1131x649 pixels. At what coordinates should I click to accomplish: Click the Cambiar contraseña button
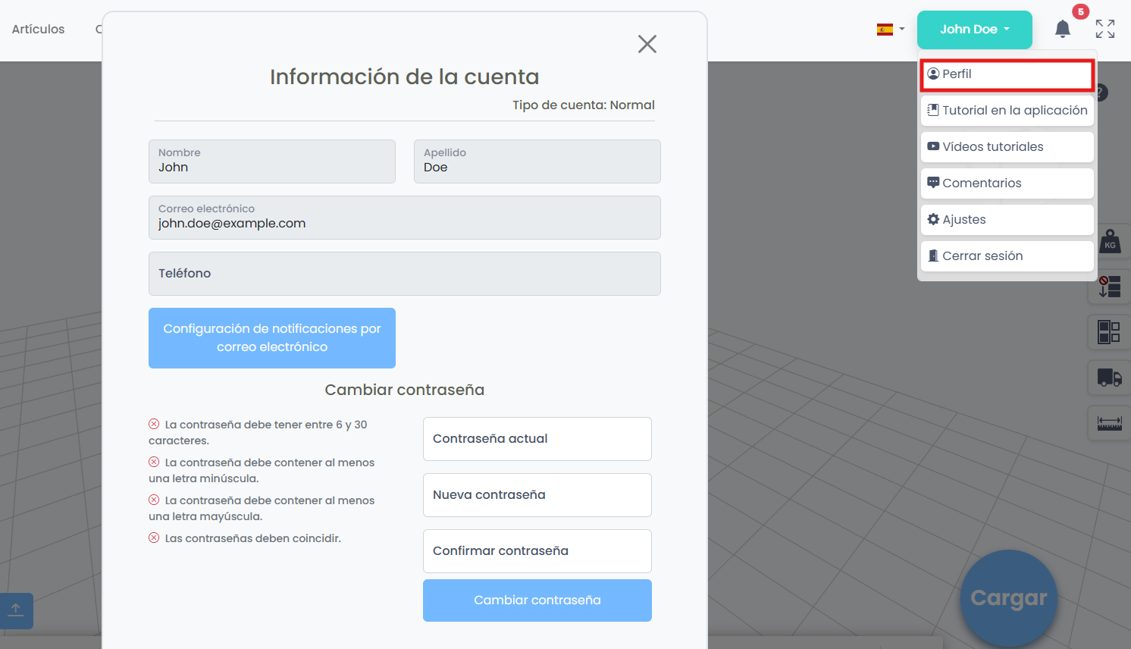[537, 600]
